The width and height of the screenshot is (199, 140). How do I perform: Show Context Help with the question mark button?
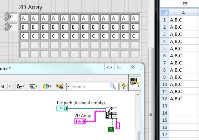(123, 87)
